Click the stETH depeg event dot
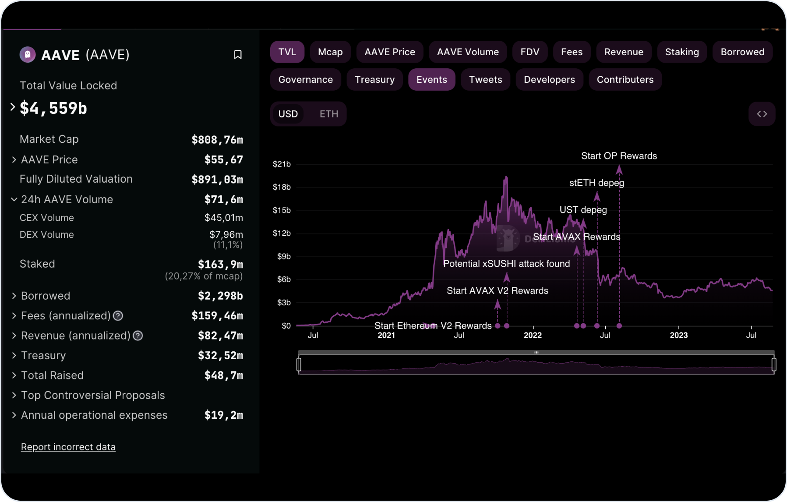Image resolution: width=787 pixels, height=502 pixels. 597,326
